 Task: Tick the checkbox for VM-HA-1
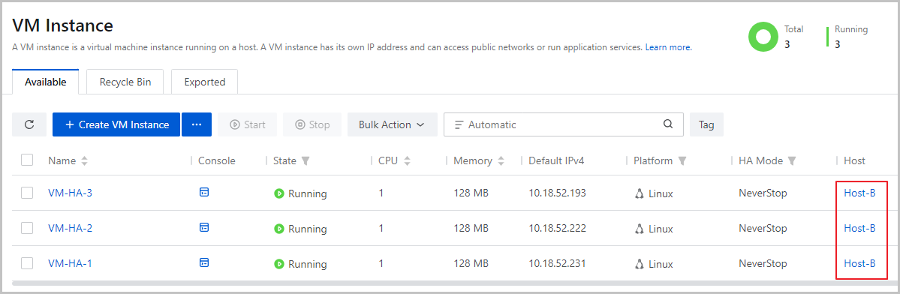click(x=27, y=264)
